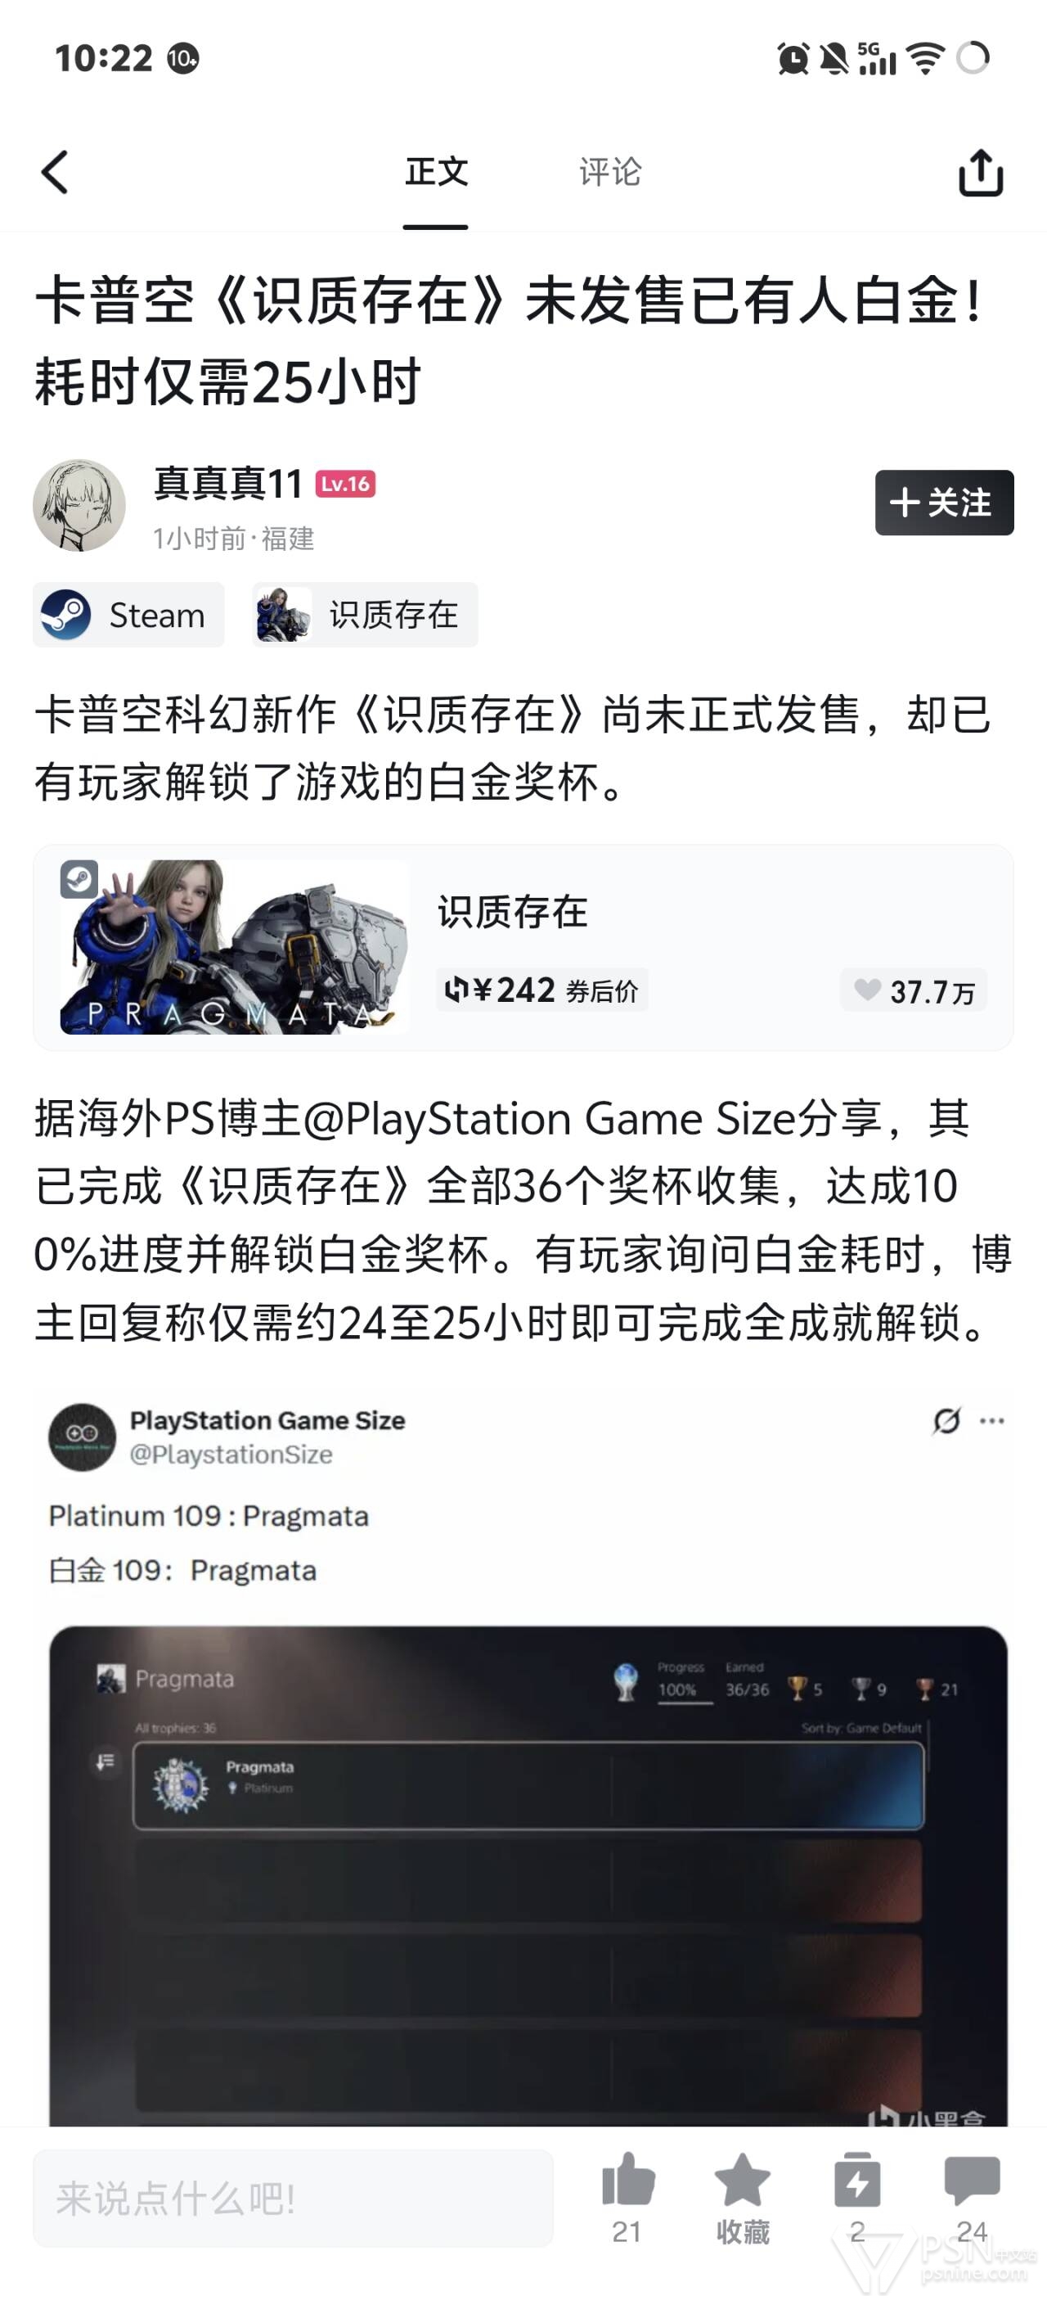Tap the back arrow icon
Screen dimensions: 1047x2305
pos(56,172)
